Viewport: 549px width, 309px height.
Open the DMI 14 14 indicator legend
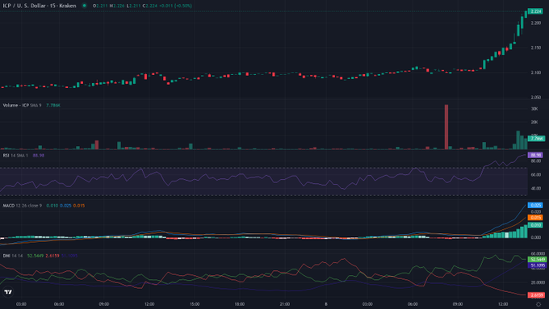pyautogui.click(x=13, y=256)
